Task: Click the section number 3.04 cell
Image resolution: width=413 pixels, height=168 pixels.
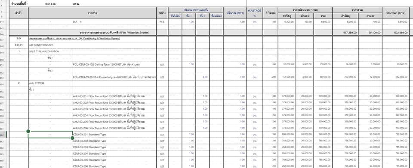Action: 18,38
